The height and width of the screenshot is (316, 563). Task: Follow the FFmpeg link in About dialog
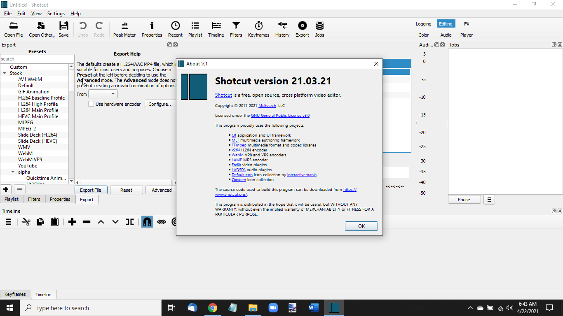[x=239, y=145]
